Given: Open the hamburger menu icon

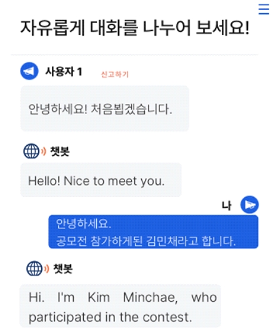Looking at the screenshot, I should pos(264,9).
